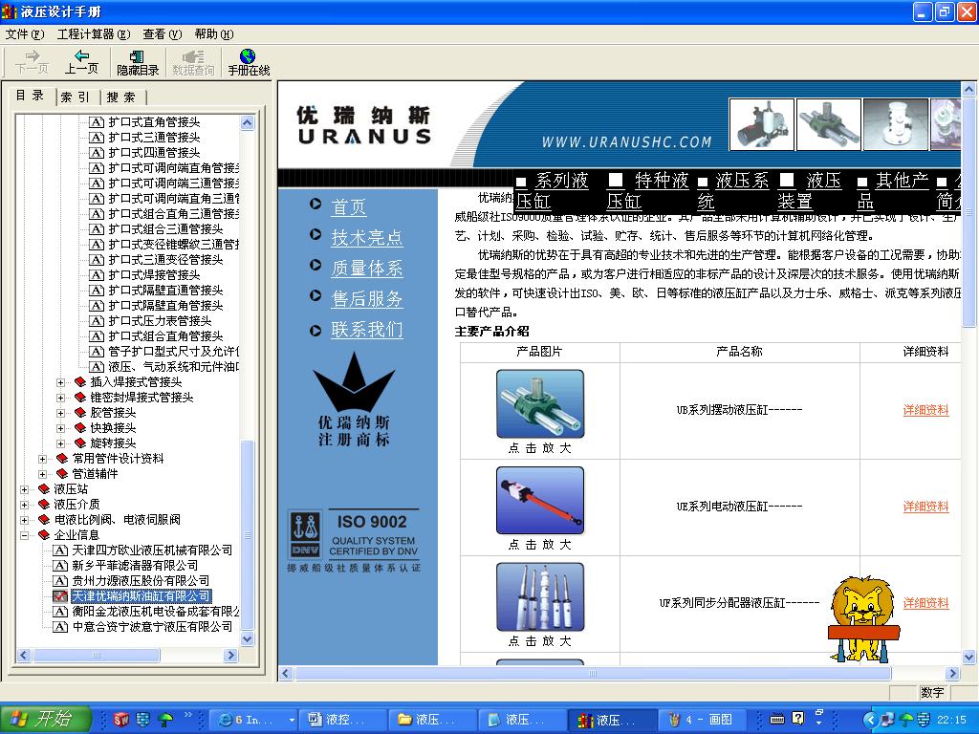The height and width of the screenshot is (734, 979).
Task: Enlarge UF系列同步分配器 product thumbnail
Action: (540, 596)
